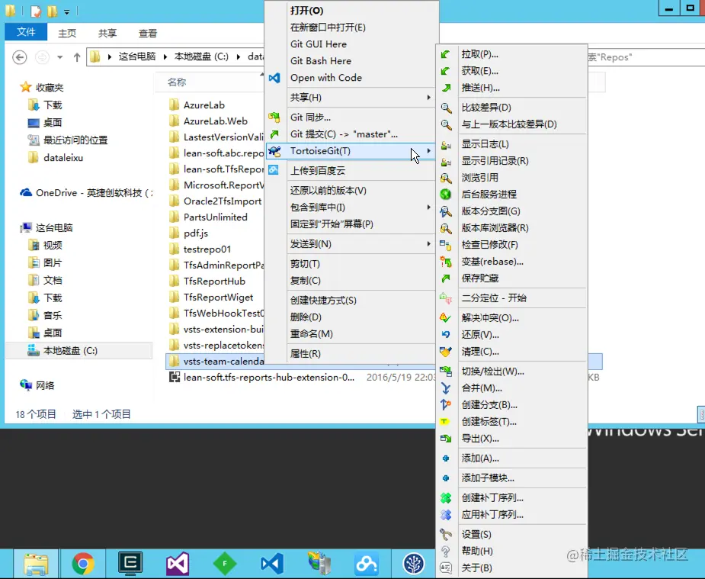Choose 删除(D) in the context menu

[x=351, y=317]
